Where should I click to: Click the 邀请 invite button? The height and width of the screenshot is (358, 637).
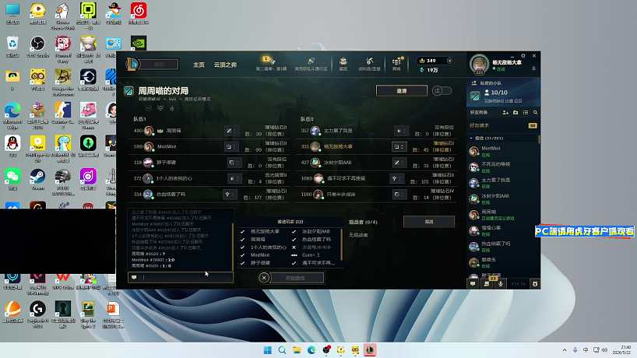(402, 91)
